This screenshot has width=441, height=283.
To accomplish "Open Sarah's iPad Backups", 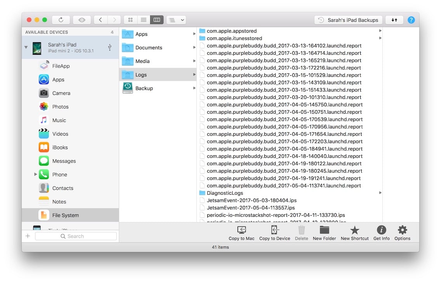I will coord(348,20).
